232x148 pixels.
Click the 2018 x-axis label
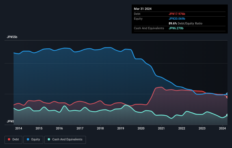click(100, 128)
